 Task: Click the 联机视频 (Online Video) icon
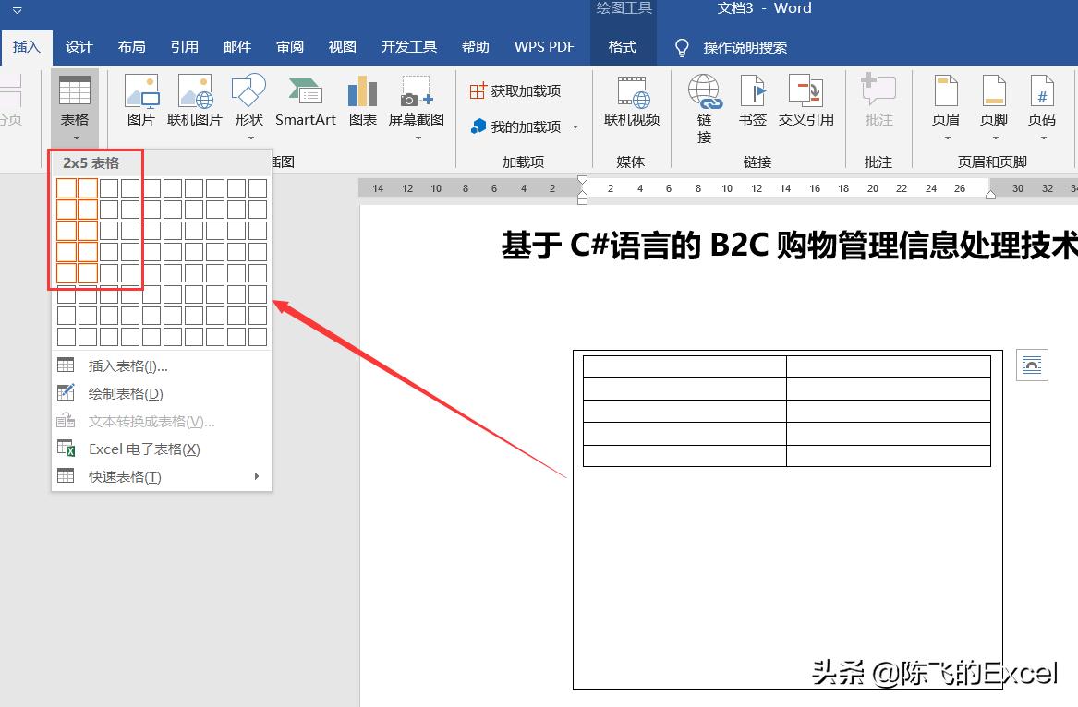tap(631, 103)
